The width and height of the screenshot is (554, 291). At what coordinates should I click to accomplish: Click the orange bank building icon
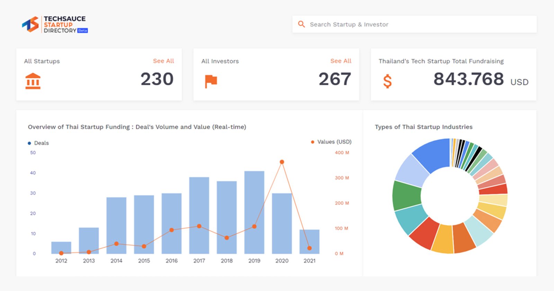pyautogui.click(x=33, y=81)
